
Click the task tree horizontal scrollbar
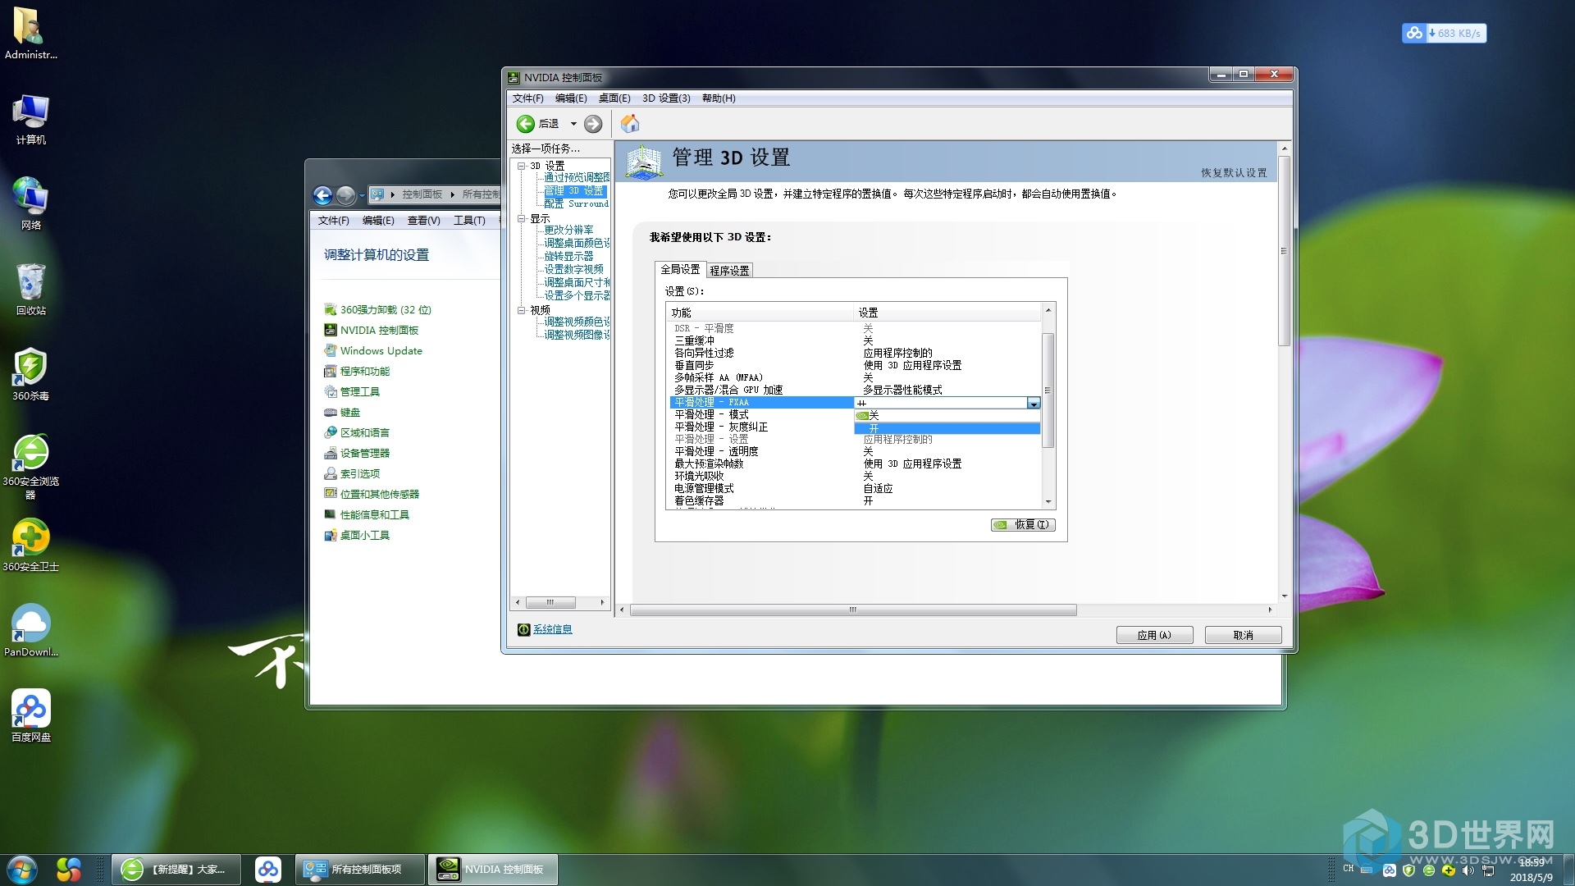pos(550,602)
